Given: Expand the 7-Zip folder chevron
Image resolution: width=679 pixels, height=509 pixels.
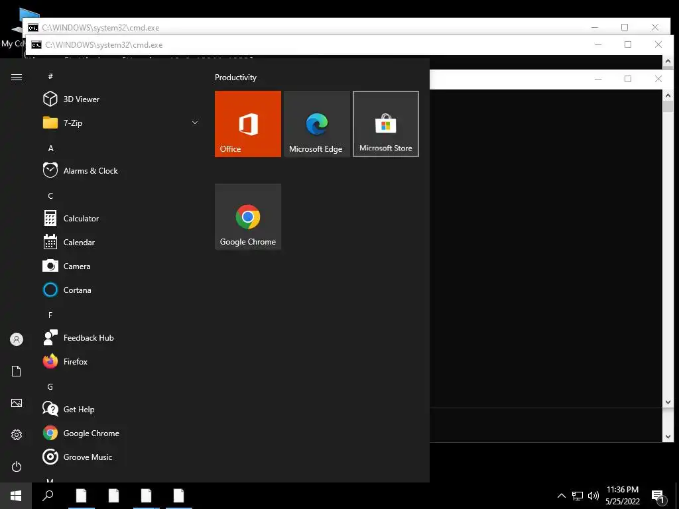Looking at the screenshot, I should coord(195,123).
